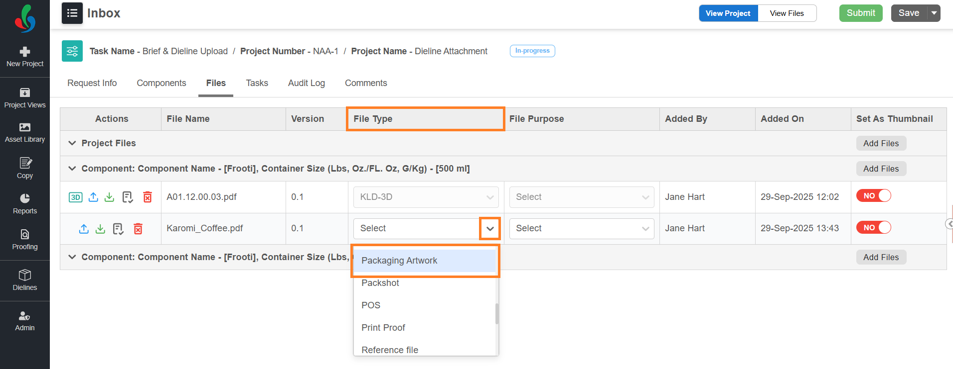Go to the Proofing section

coord(25,240)
